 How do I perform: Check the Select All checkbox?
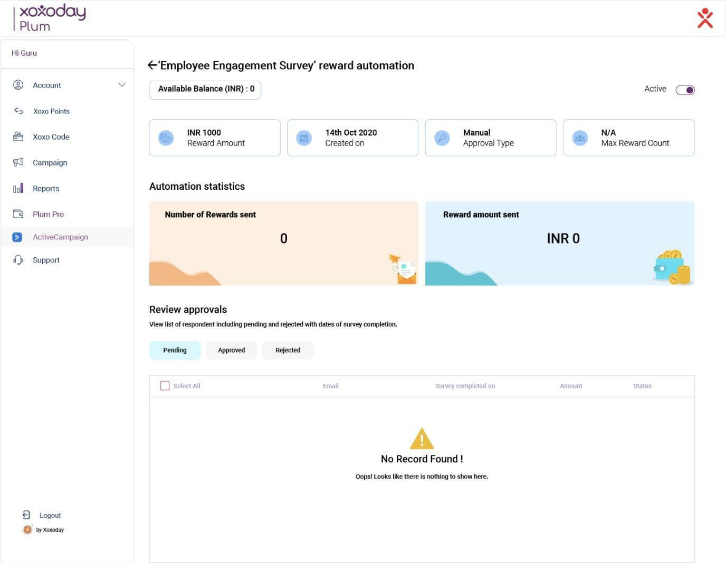pos(165,386)
